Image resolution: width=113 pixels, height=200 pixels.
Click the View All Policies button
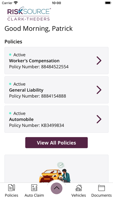56,143
